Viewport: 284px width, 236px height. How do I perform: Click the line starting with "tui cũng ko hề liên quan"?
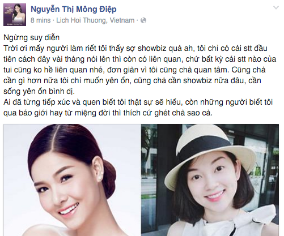tap(134, 70)
